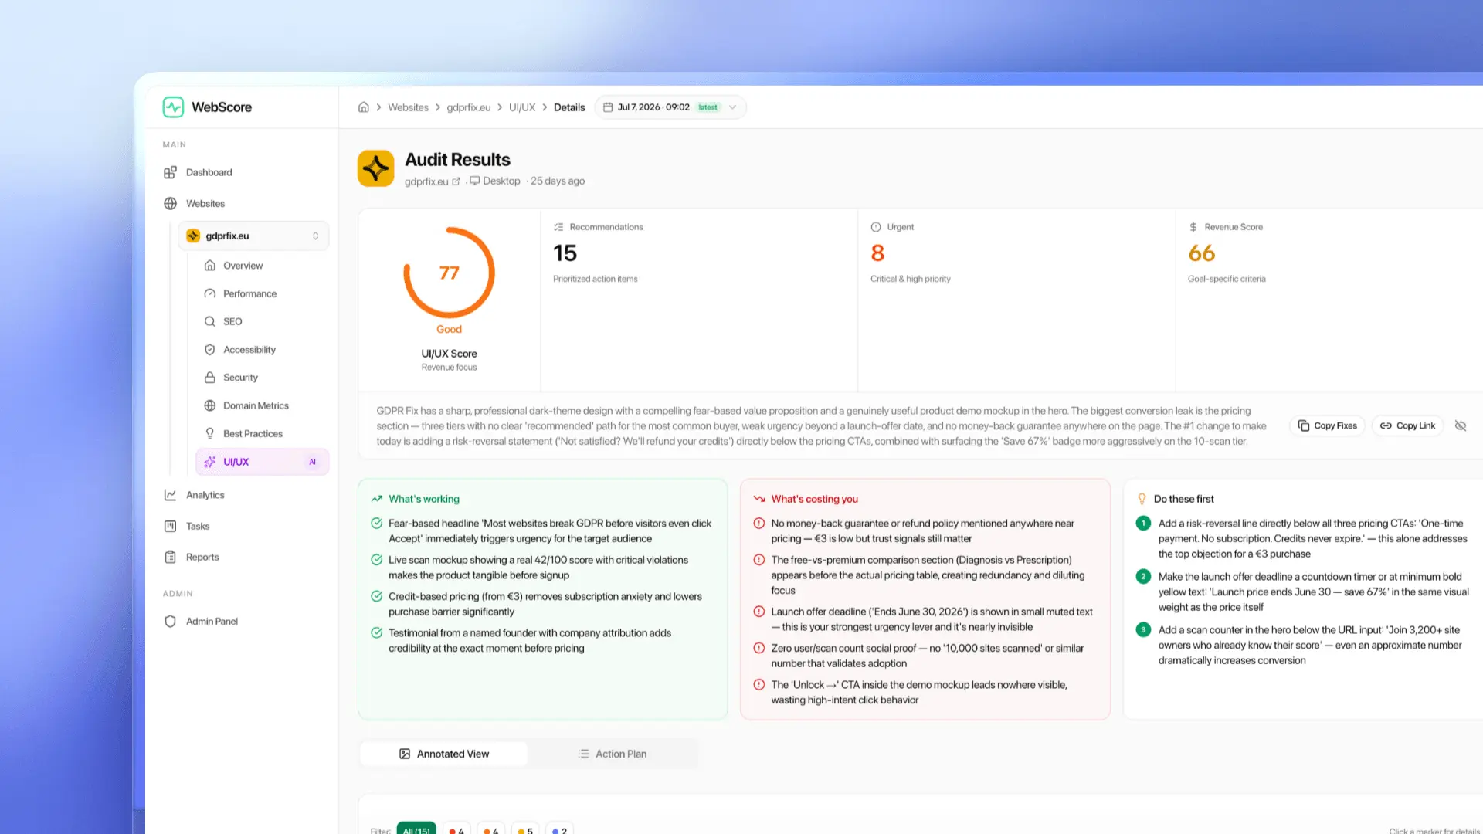This screenshot has width=1483, height=834.
Task: Click the Details breadcrumb
Action: [x=569, y=107]
